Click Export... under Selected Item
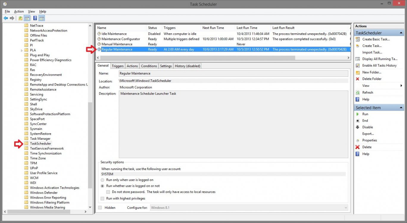This screenshot has height=223, width=407. [368, 134]
